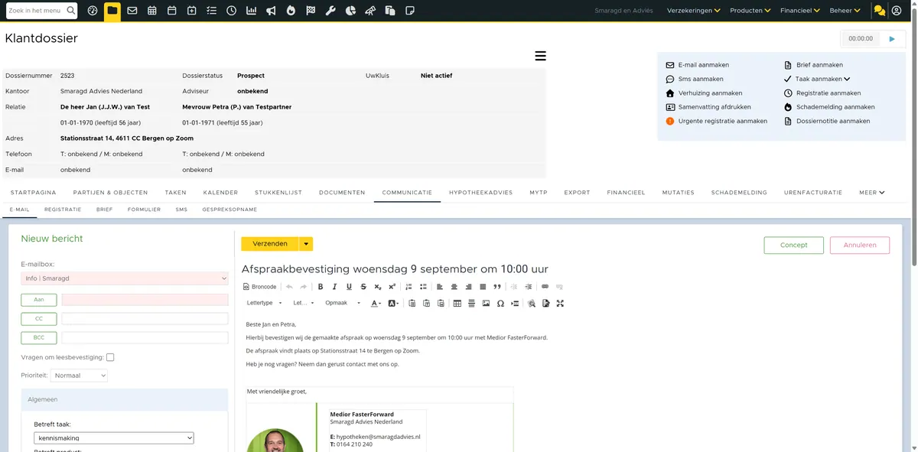Open the wrench tools icon in top bar
The height and width of the screenshot is (452, 918).
coord(330,11)
